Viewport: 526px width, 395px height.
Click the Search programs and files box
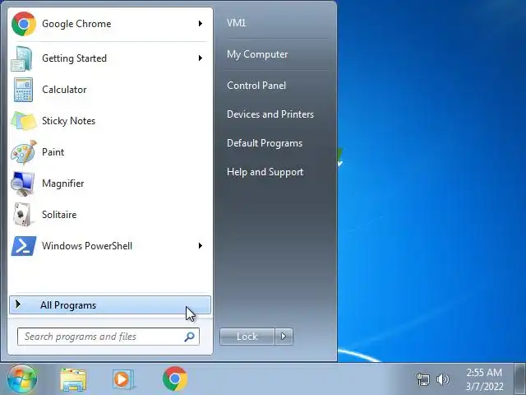pyautogui.click(x=108, y=337)
